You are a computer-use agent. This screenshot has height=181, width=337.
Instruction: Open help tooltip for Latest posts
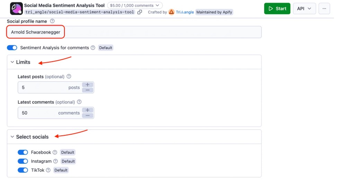pyautogui.click(x=69, y=76)
